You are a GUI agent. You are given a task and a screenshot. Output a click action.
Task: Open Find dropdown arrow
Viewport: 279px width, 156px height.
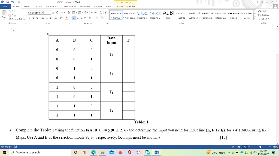tap(268, 11)
